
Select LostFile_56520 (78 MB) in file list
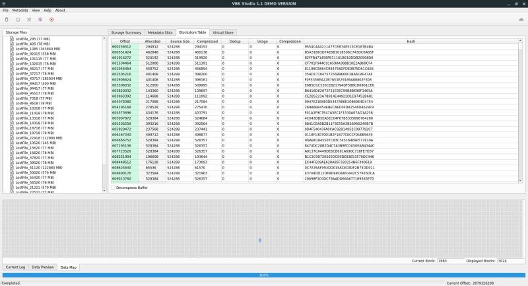tap(34, 182)
